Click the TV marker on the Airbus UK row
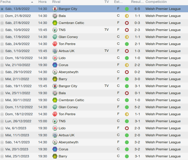The height and width of the screenshot is (160, 188). click(106, 51)
